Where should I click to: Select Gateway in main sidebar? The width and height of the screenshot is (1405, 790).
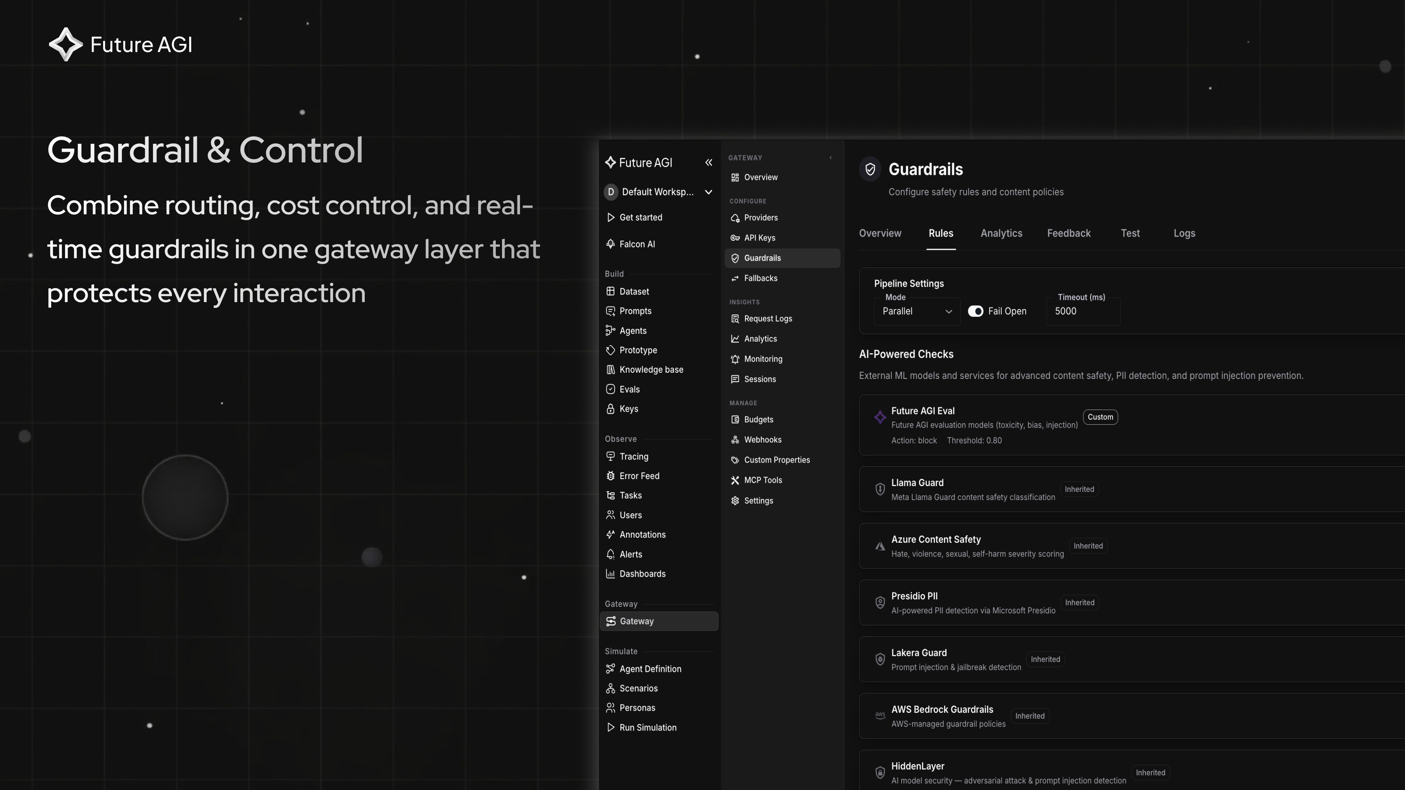(659, 621)
